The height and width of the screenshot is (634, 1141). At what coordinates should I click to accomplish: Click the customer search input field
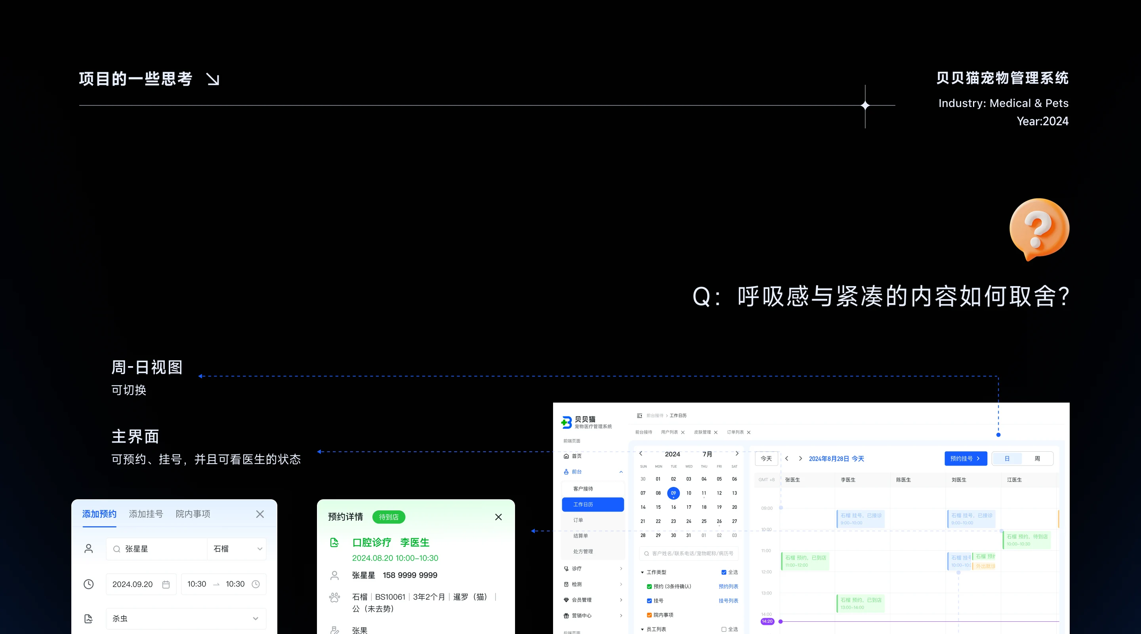coord(689,554)
